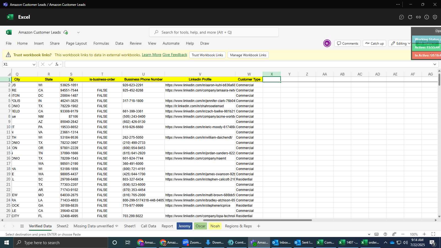Click the shield privacy icon in header
Image resolution: width=441 pixels, height=248 pixels.
[435, 17]
